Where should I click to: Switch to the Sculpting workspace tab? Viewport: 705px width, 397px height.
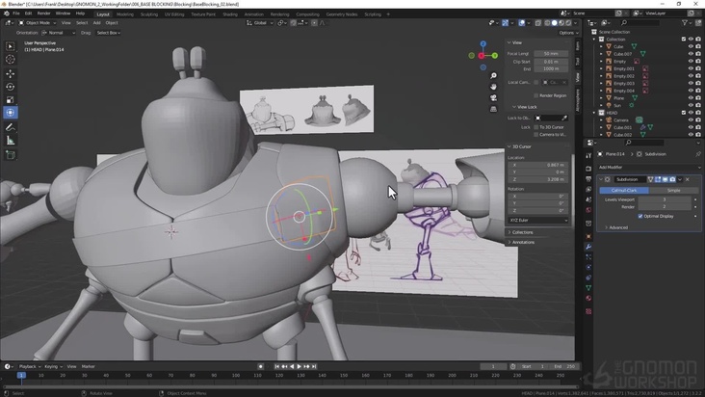pyautogui.click(x=149, y=14)
